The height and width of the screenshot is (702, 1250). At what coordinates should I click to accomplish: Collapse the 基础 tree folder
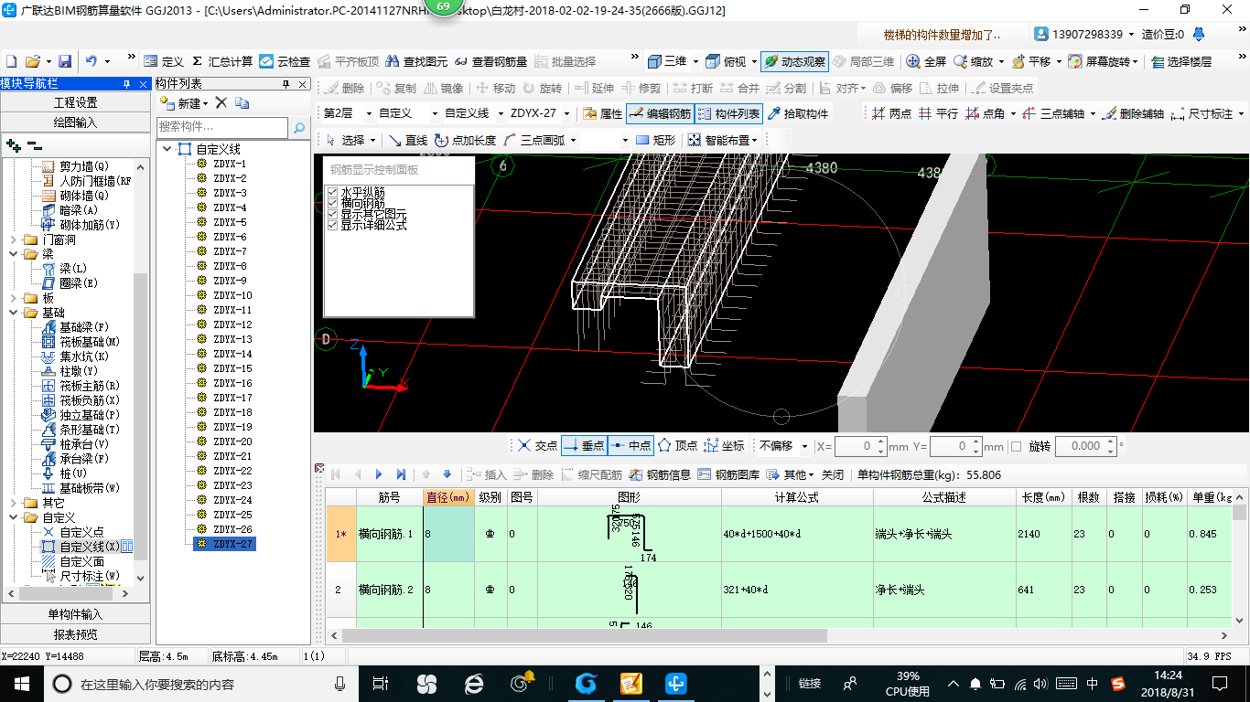[x=14, y=313]
